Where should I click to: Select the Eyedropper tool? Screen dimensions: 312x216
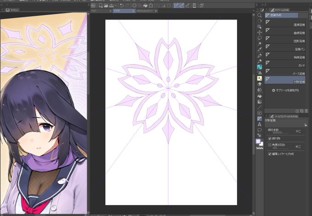[x=260, y=49]
